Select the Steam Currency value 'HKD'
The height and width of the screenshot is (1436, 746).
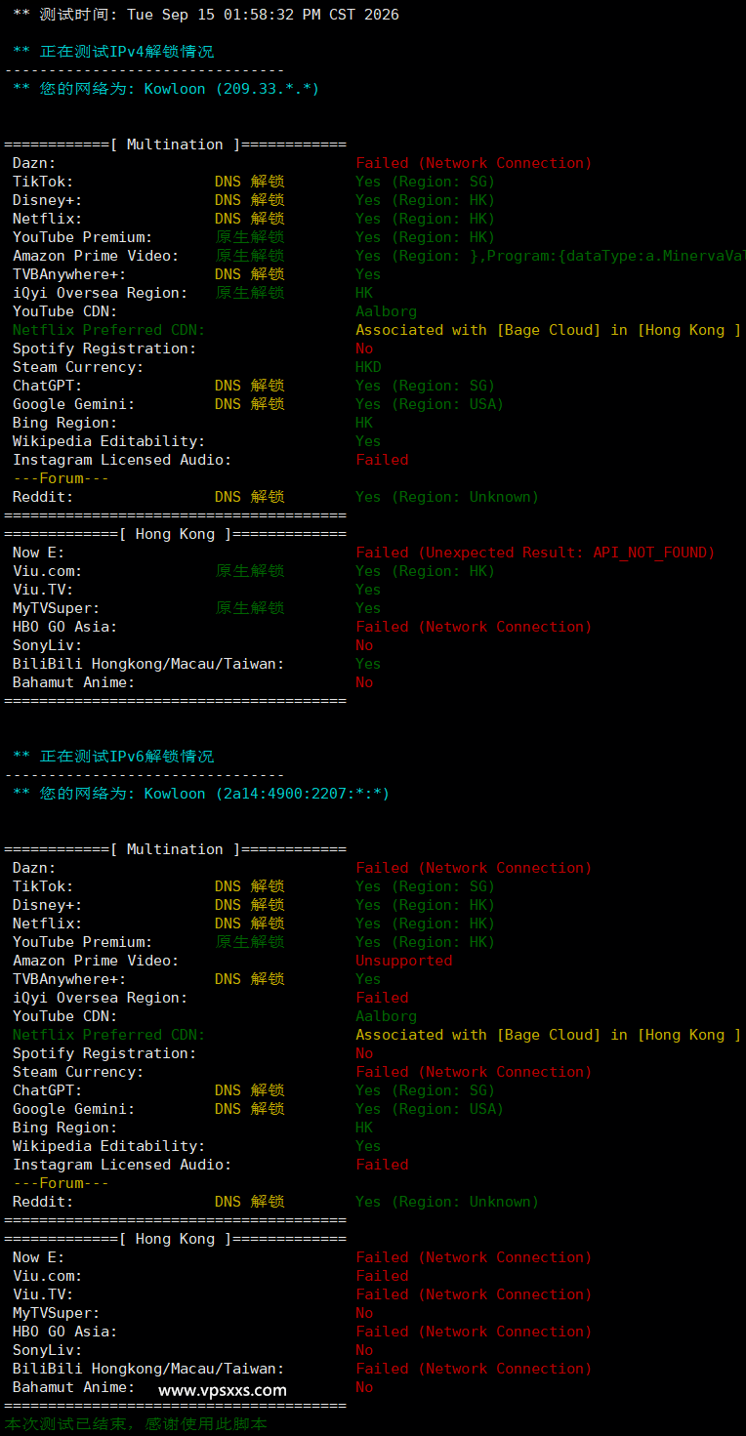368,367
